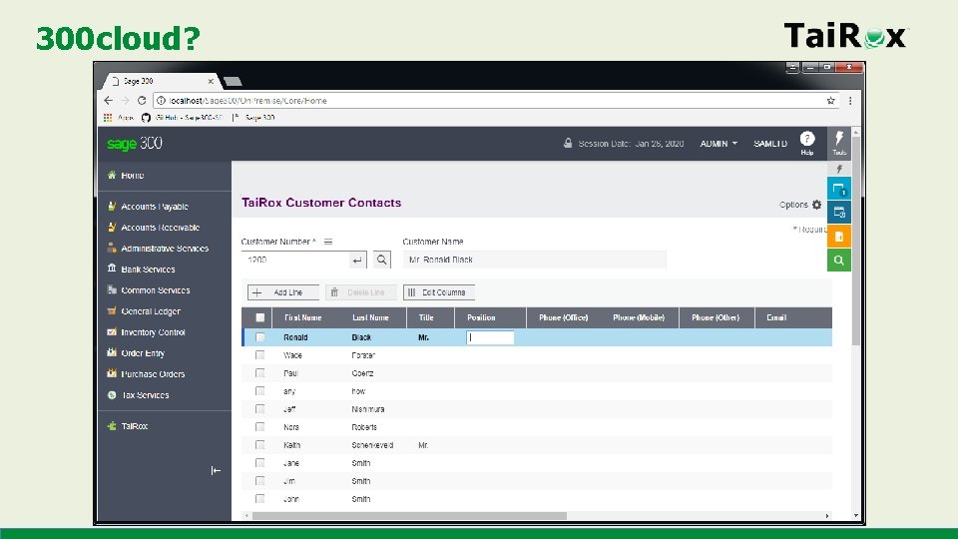Open the Tools lightning icon

839,144
